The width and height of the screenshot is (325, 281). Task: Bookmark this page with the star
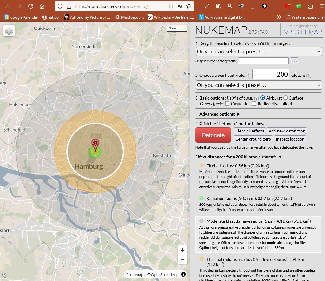point(189,6)
